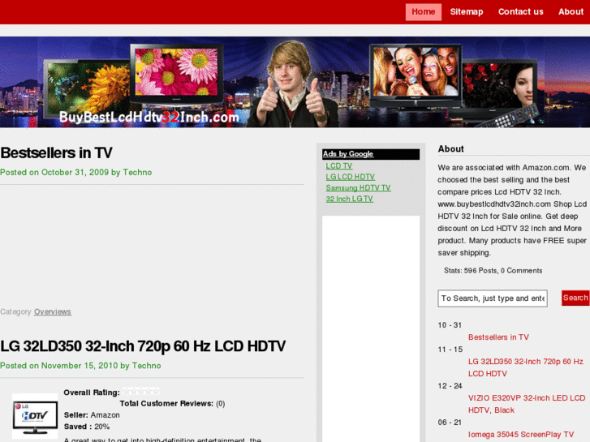Screen dimensions: 590x442
Task: Click the LG HDTV product thumbnail
Action: click(x=35, y=416)
